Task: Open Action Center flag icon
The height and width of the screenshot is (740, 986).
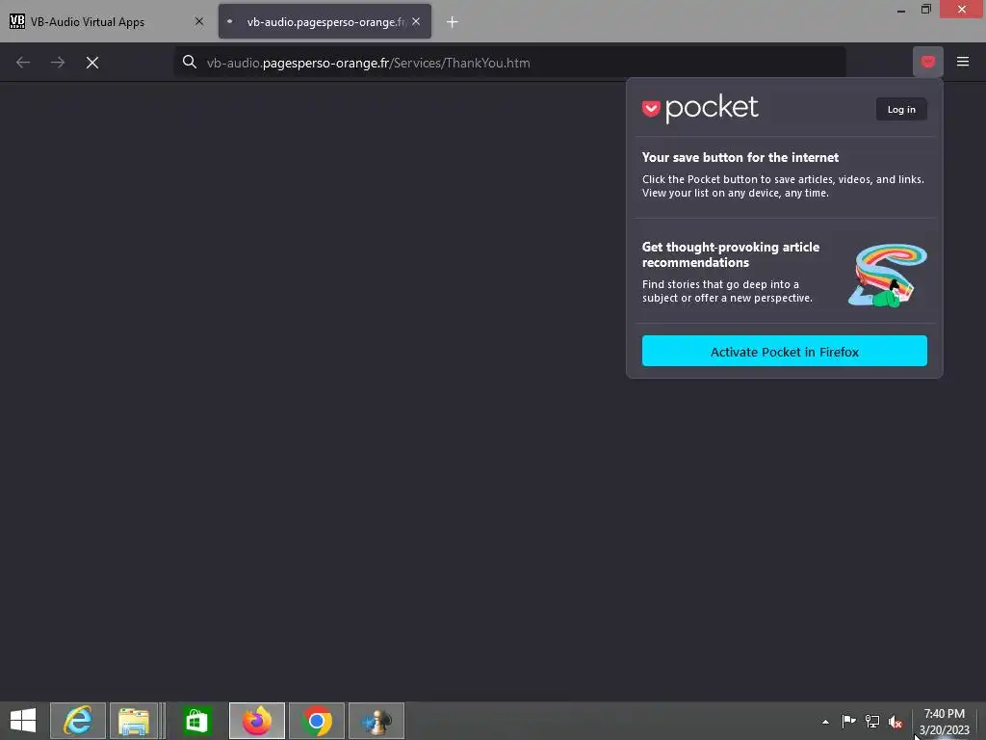Action: [848, 721]
